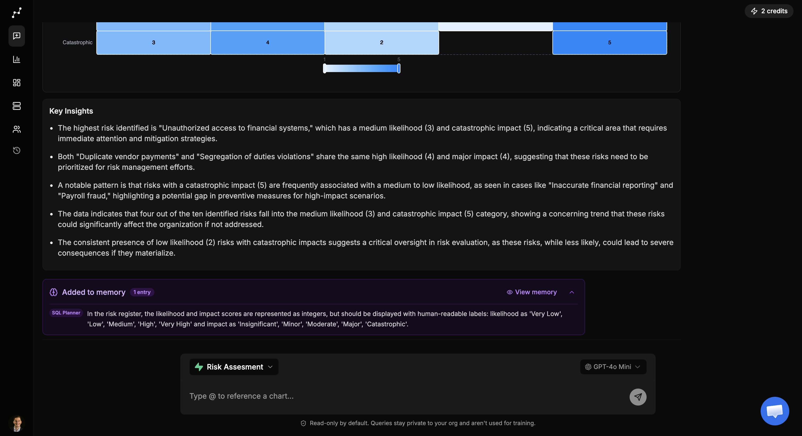Open the database sidebar icon
Viewport: 802px width, 436px height.
(16, 106)
